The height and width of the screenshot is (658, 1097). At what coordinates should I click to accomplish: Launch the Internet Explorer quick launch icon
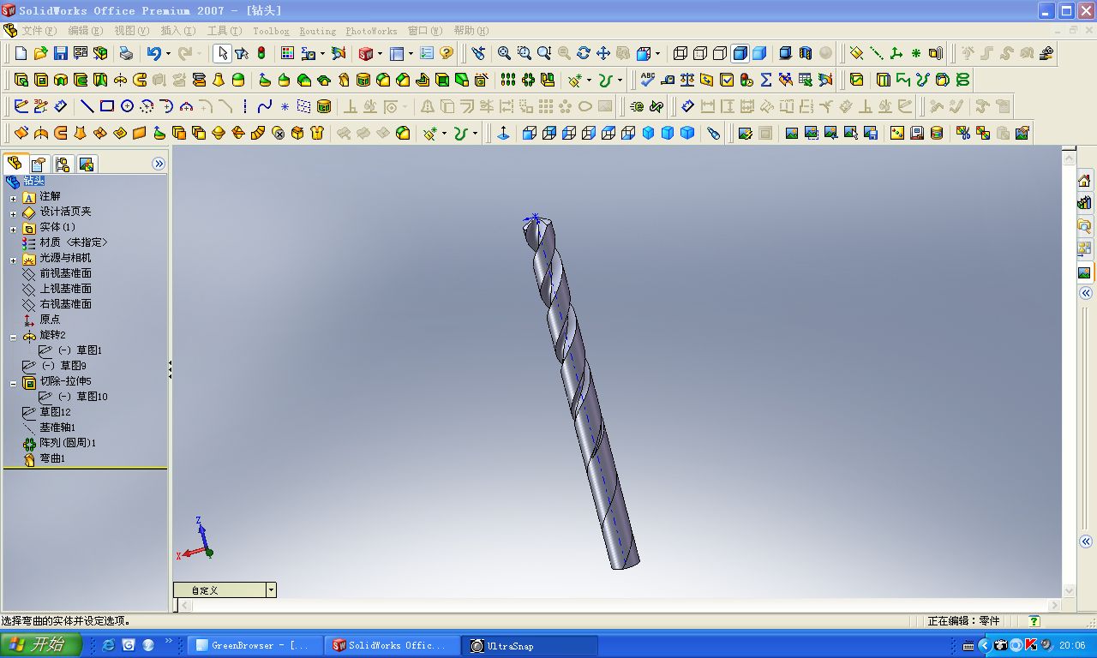[x=109, y=645]
